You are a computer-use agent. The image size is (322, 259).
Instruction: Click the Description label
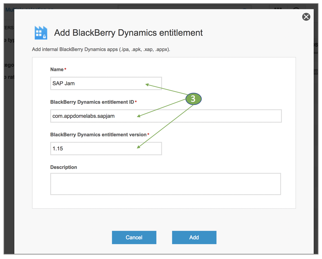pyautogui.click(x=64, y=167)
